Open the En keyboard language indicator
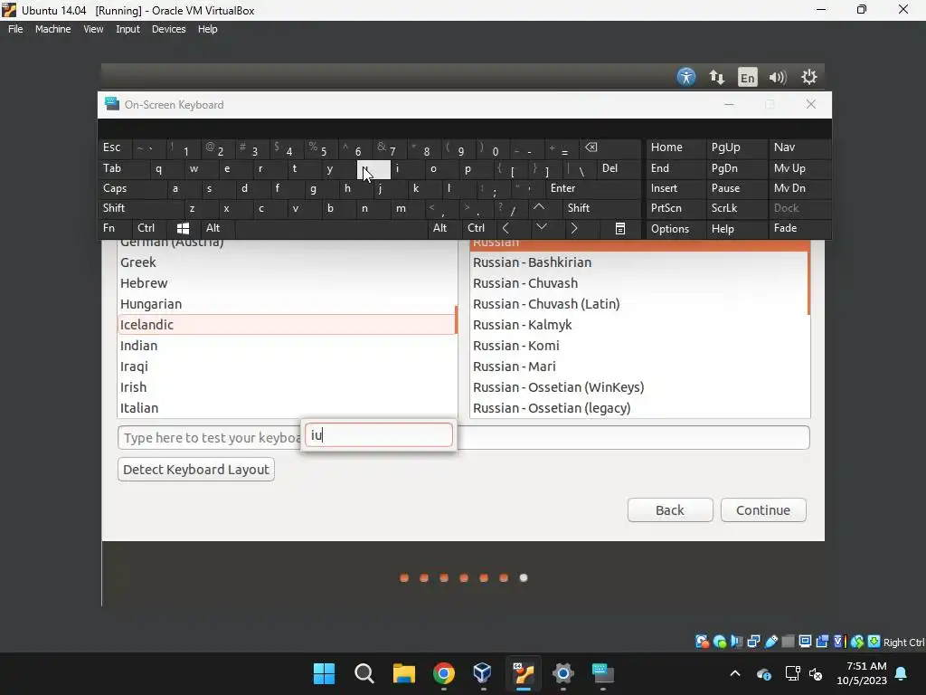 (748, 78)
